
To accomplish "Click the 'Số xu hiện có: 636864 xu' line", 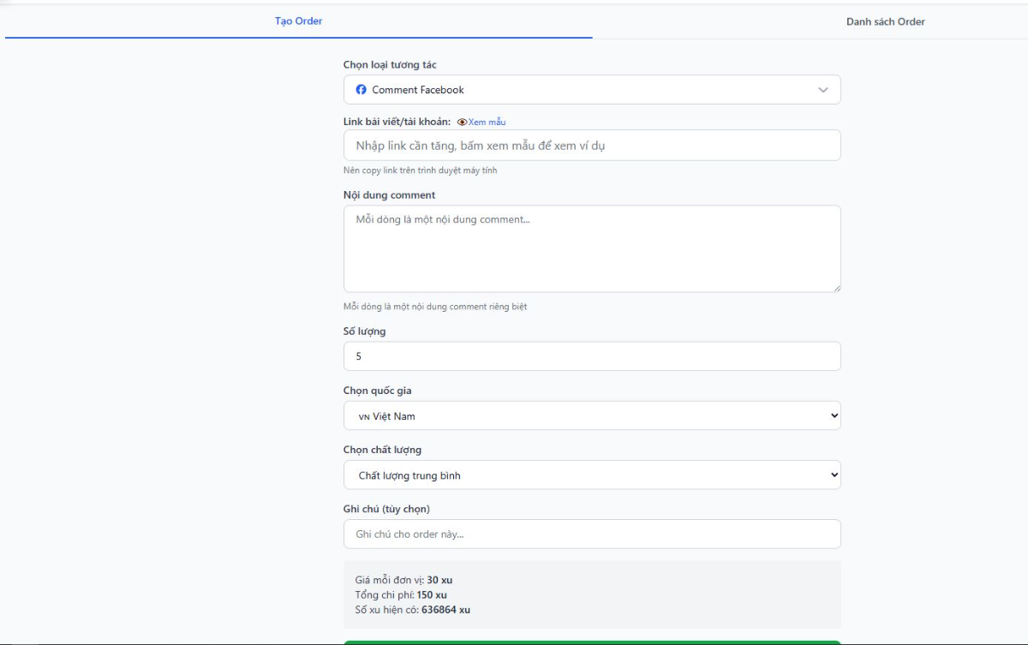I will 413,610.
